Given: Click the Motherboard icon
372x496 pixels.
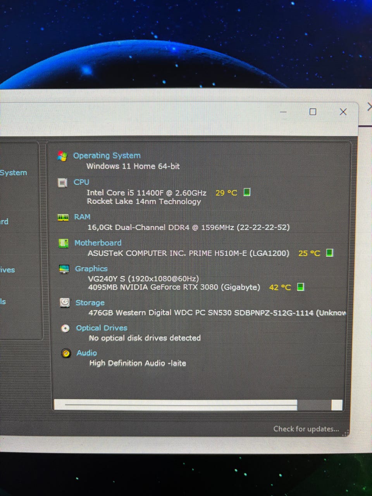Looking at the screenshot, I should (x=64, y=243).
